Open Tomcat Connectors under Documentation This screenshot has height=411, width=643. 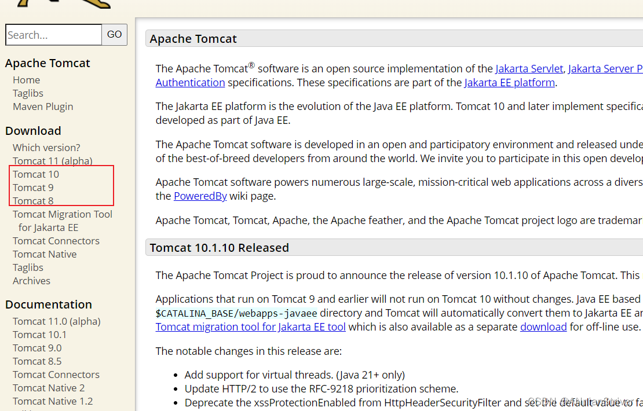[56, 375]
